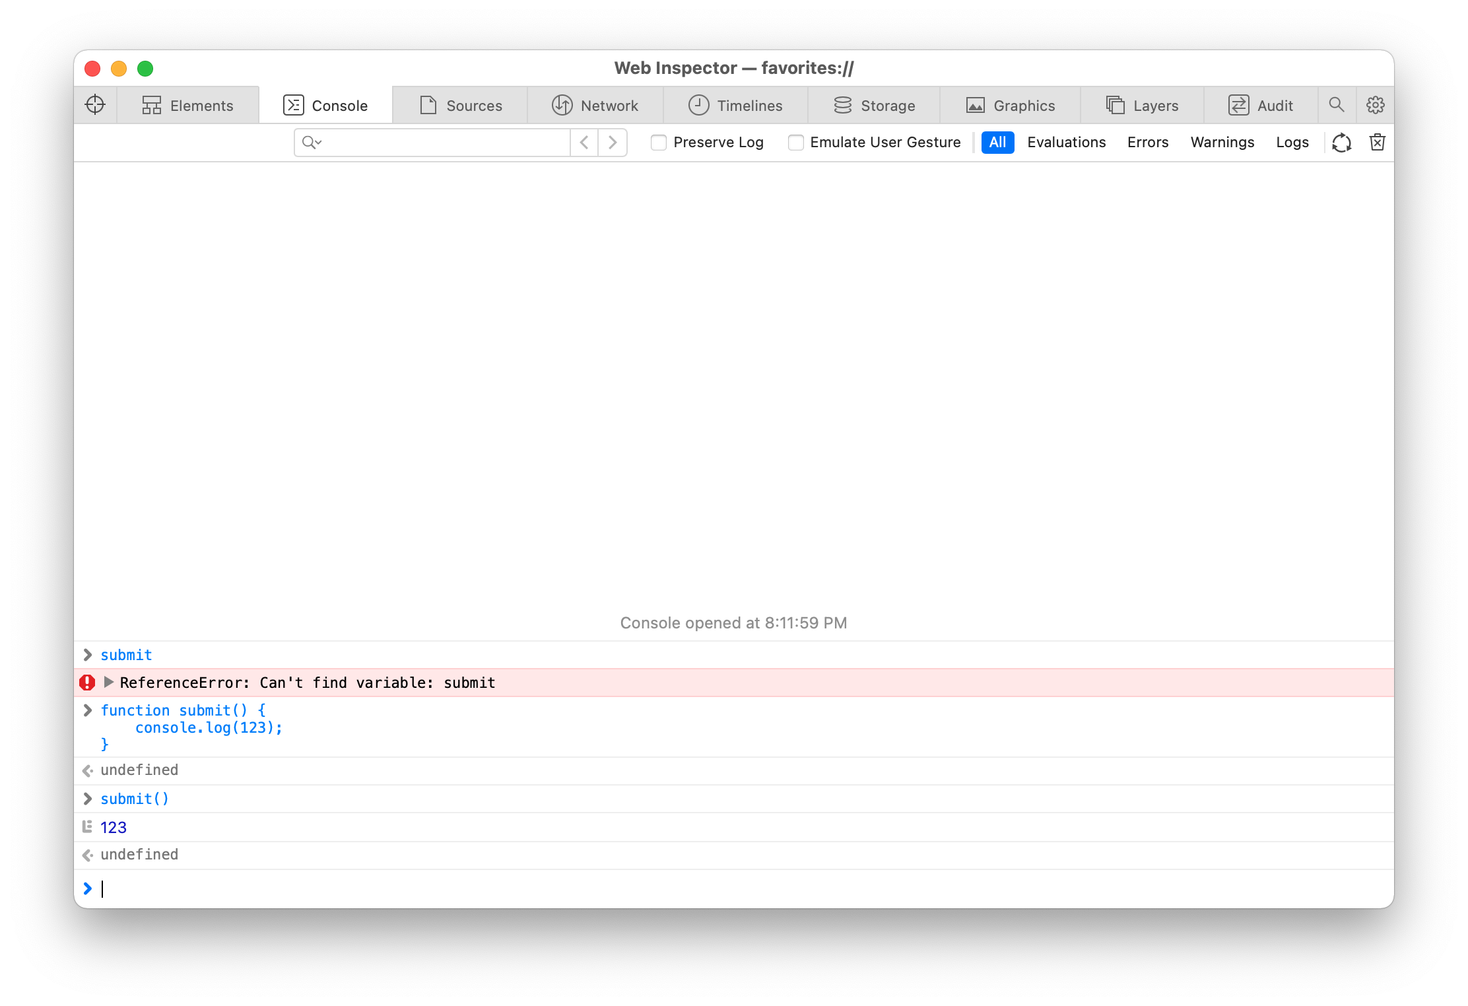Filter console by Warnings
This screenshot has width=1468, height=1006.
click(1222, 143)
